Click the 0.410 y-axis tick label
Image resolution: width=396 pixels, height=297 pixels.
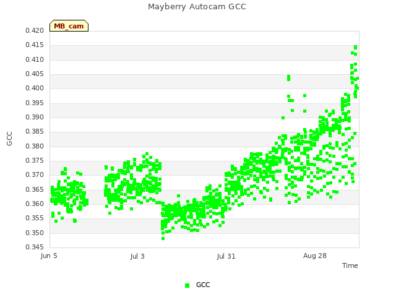pos(35,60)
